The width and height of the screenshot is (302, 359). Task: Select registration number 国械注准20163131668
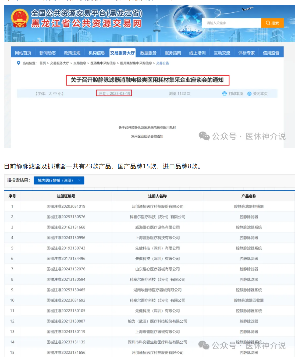[x=66, y=227]
